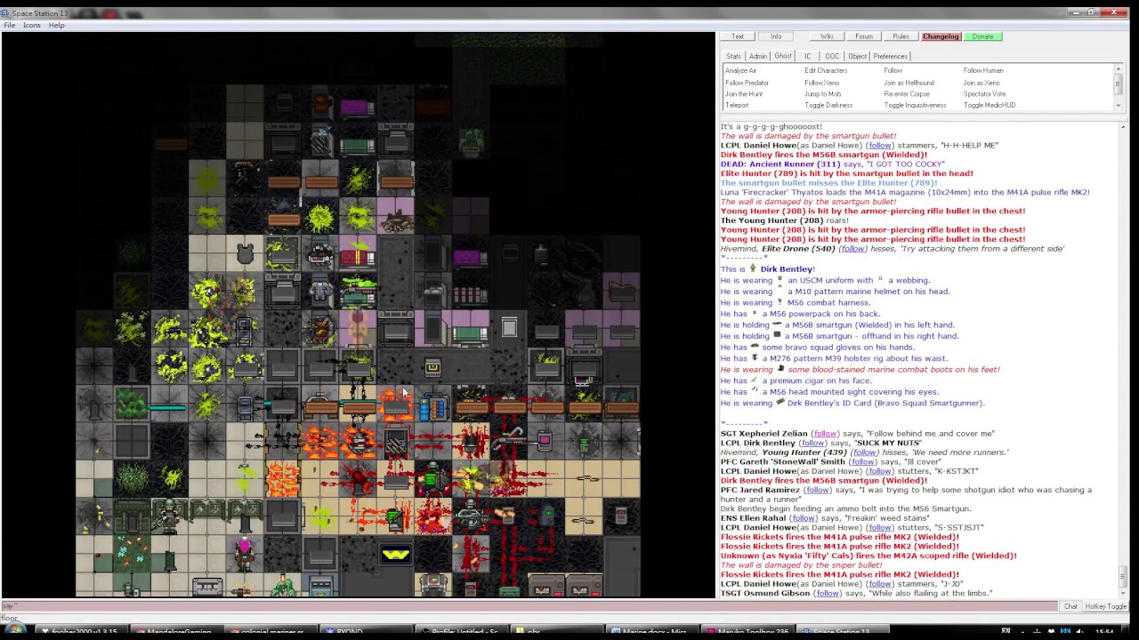
Task: Click the Hotkey Toggle button
Action: point(1105,606)
